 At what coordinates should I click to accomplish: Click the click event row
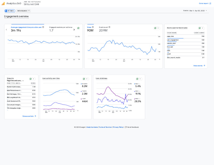coord(186,51)
